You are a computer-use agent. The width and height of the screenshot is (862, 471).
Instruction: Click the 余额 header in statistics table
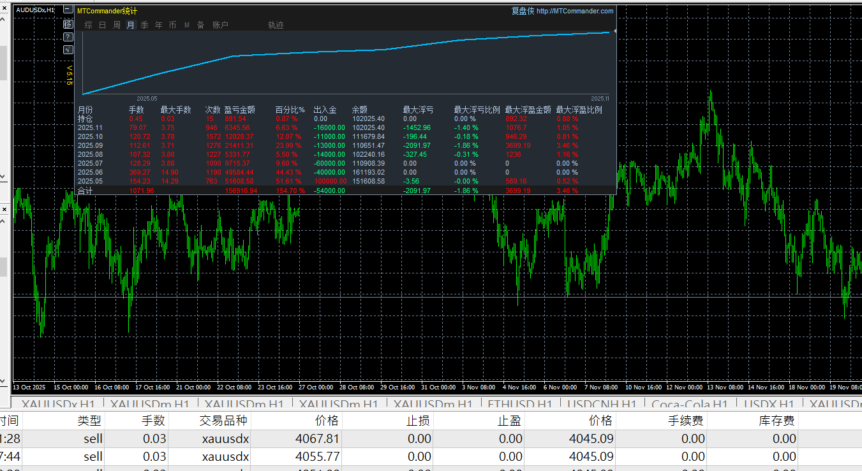pos(360,110)
